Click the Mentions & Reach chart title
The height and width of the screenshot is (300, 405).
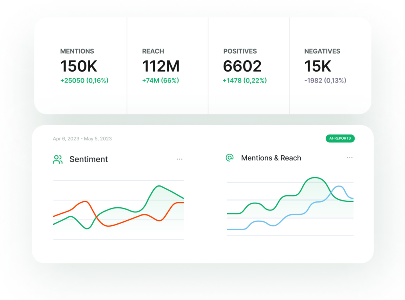click(271, 158)
